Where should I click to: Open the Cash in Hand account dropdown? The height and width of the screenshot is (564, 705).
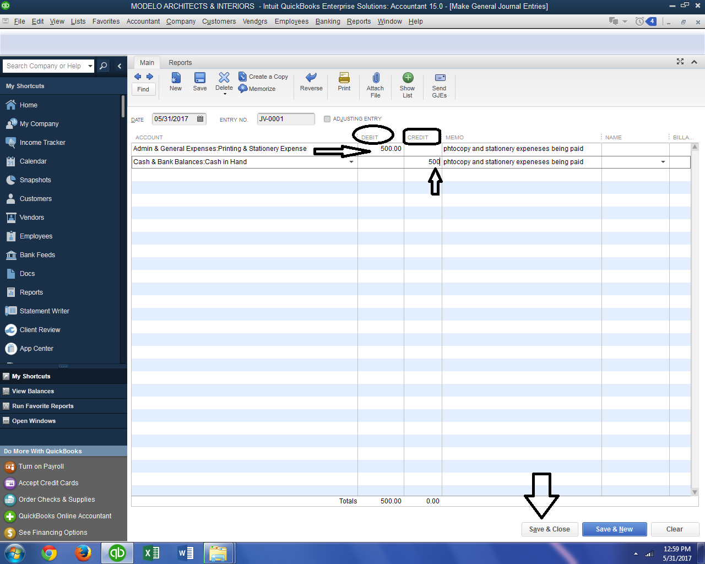pyautogui.click(x=351, y=162)
